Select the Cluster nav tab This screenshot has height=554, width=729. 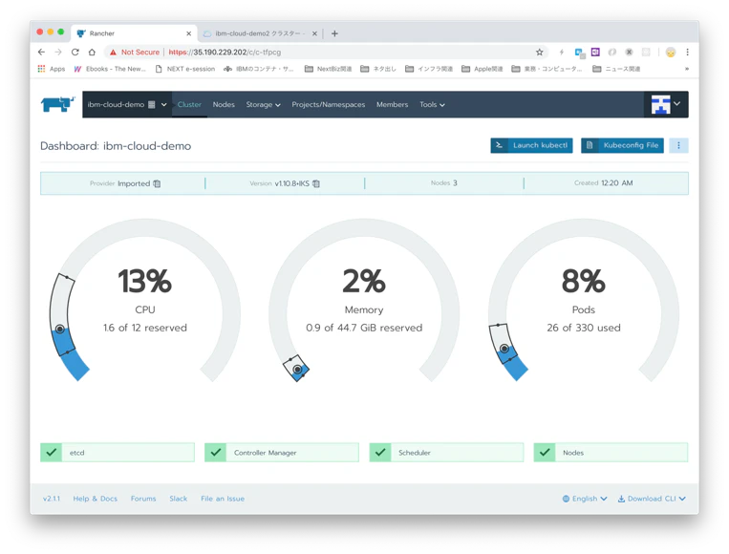tap(189, 104)
